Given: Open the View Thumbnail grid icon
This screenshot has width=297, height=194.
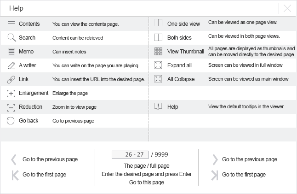Looking at the screenshot, I should (x=159, y=51).
